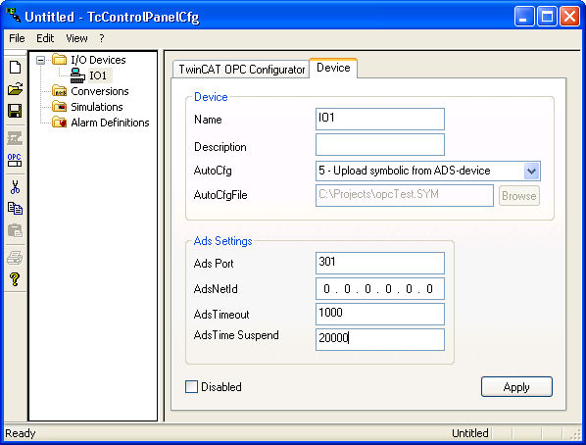Select the Device tab
Screen dimensions: 586x445
[x=333, y=68]
